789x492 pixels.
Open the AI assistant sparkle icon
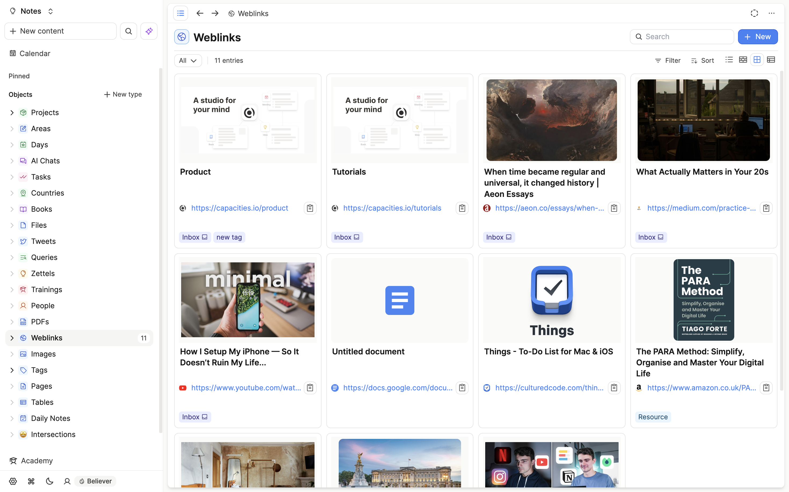(x=149, y=31)
